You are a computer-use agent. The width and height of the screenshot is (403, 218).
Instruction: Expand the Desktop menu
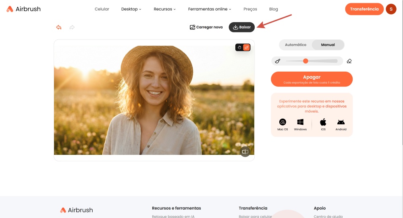[x=131, y=9]
